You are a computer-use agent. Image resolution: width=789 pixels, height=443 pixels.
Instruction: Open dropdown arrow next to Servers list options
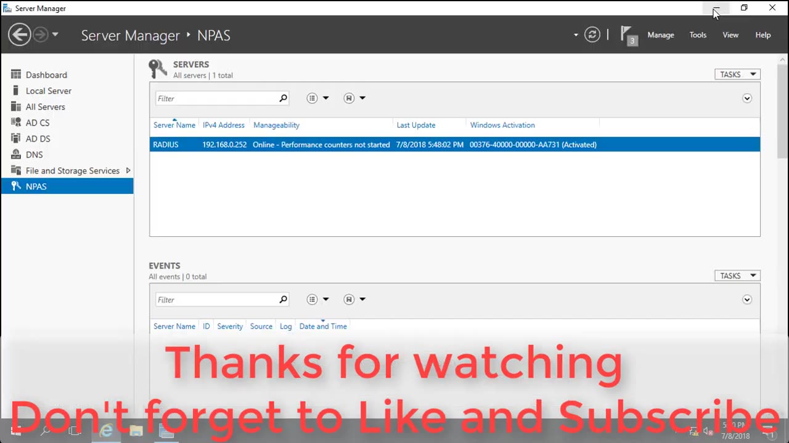326,98
